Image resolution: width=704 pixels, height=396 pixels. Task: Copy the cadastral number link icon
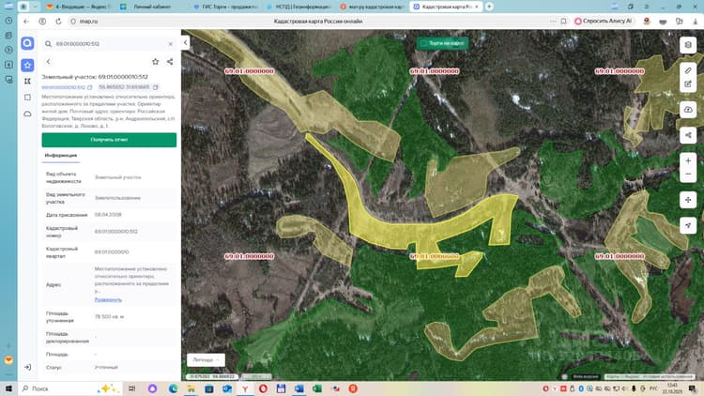point(89,87)
